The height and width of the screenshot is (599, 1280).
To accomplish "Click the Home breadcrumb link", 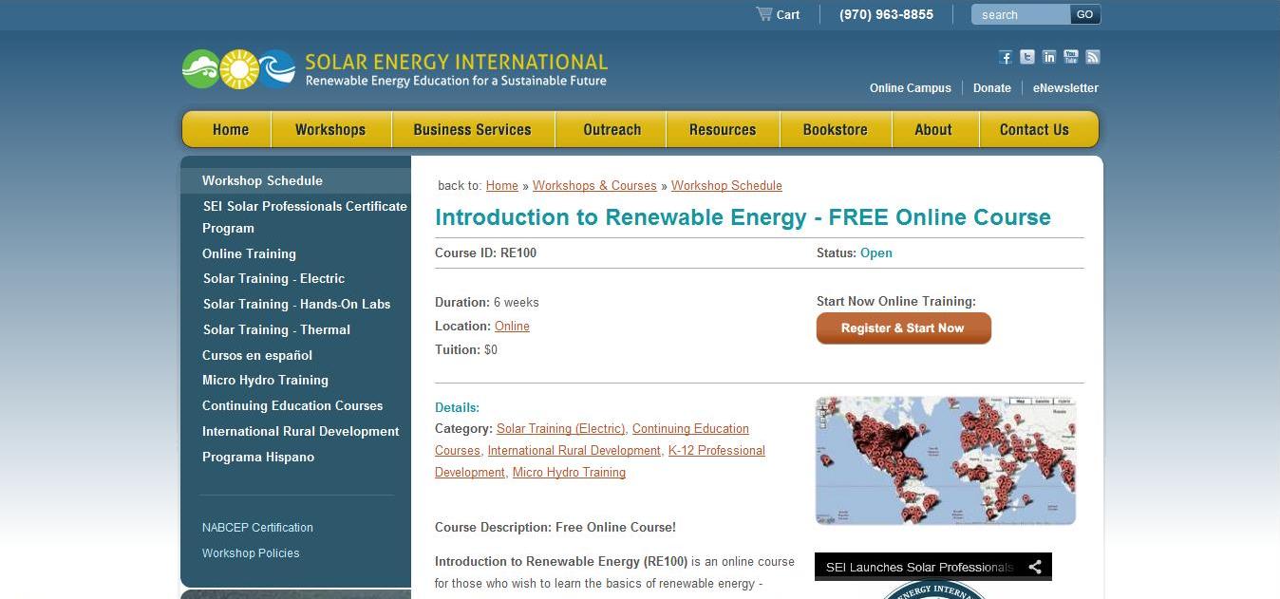I will click(x=502, y=186).
